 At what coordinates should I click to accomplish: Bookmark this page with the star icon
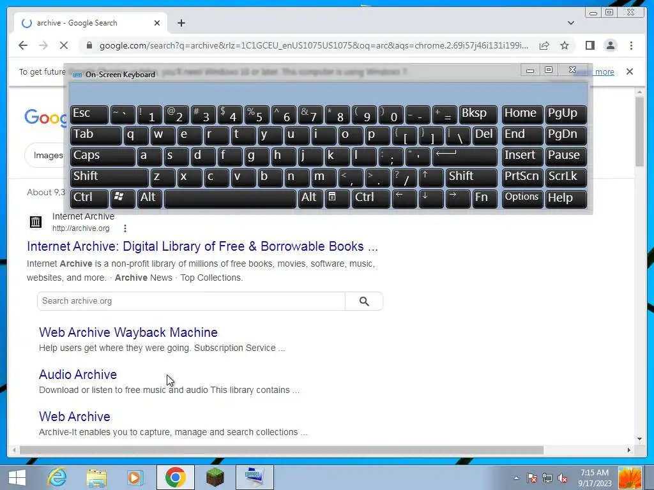[565, 45]
